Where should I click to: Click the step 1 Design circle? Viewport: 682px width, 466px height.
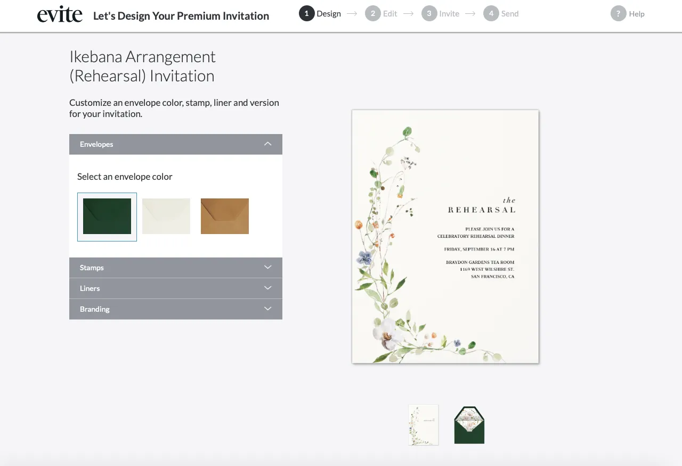[x=306, y=13]
